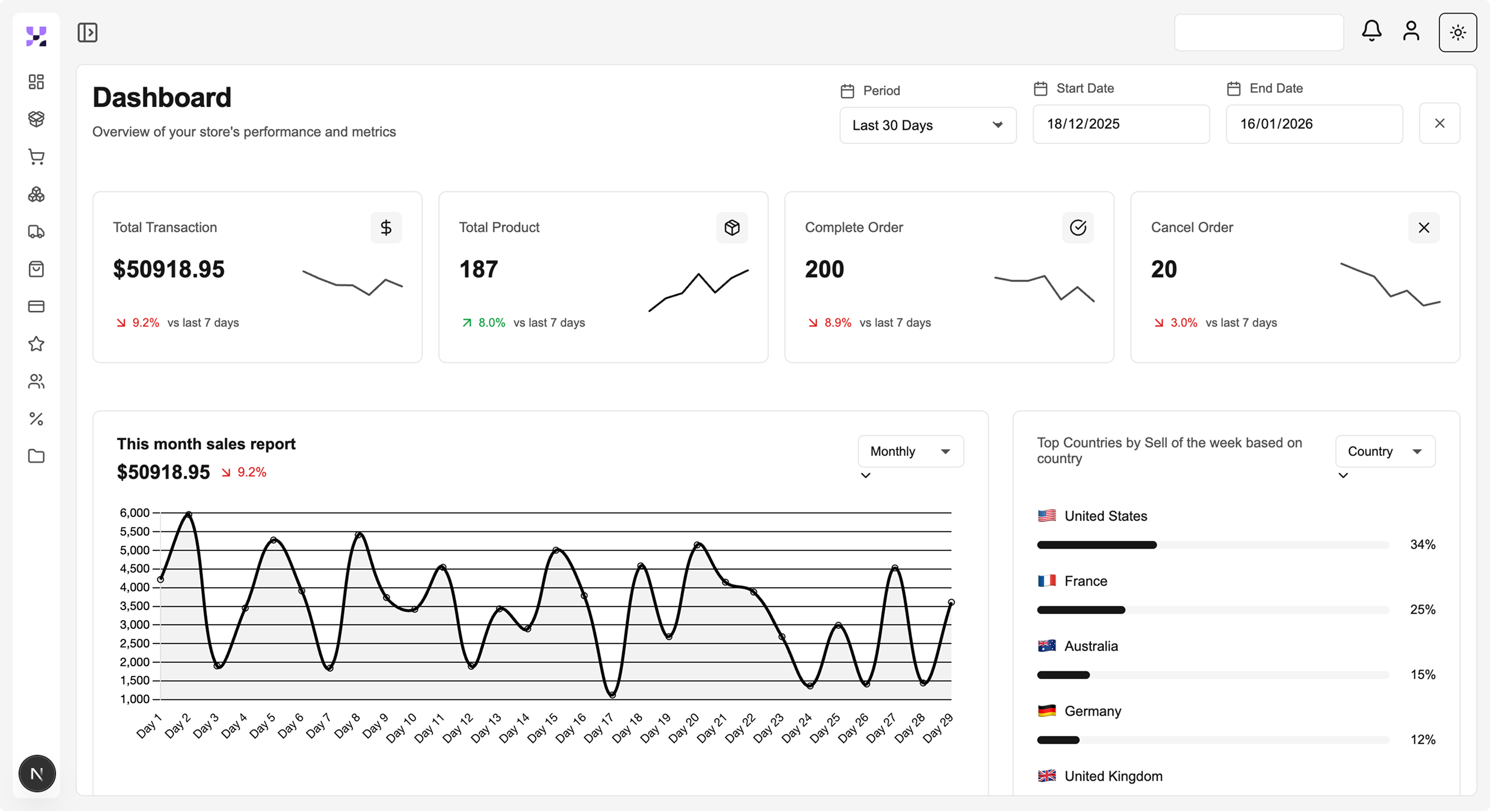Go to dashboard grid sidebar icon
The width and height of the screenshot is (1490, 811).
[37, 81]
